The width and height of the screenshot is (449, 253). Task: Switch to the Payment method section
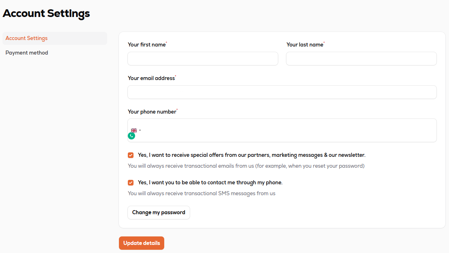(27, 53)
